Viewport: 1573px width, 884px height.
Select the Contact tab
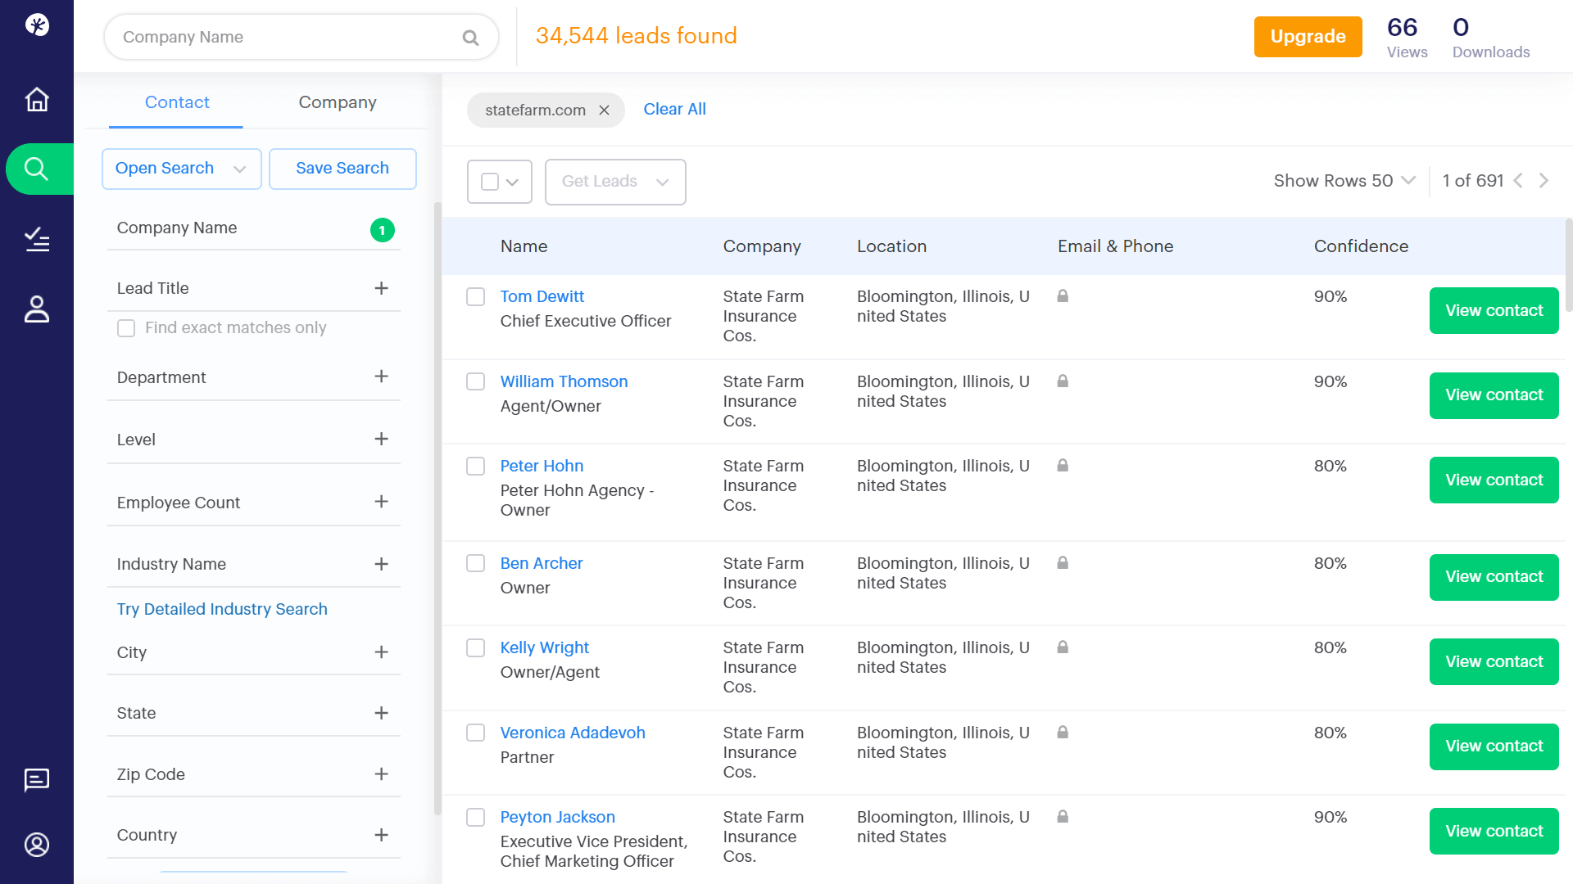pyautogui.click(x=176, y=101)
